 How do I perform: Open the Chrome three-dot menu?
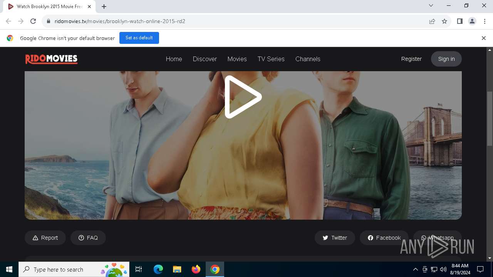coord(485,21)
